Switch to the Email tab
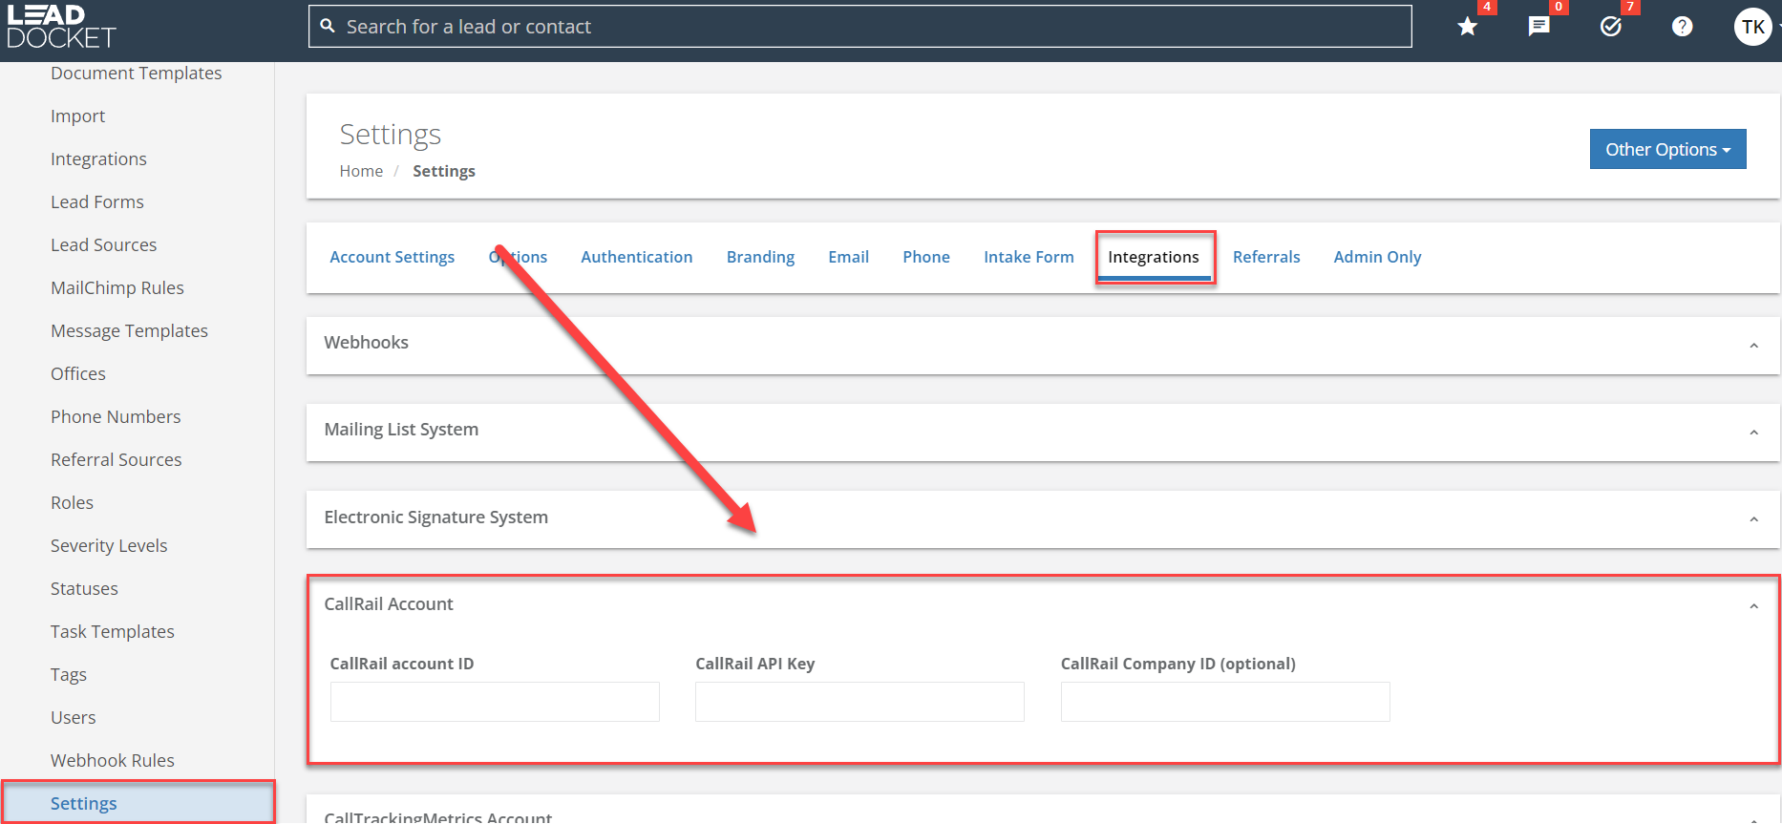The image size is (1782, 824). [848, 257]
